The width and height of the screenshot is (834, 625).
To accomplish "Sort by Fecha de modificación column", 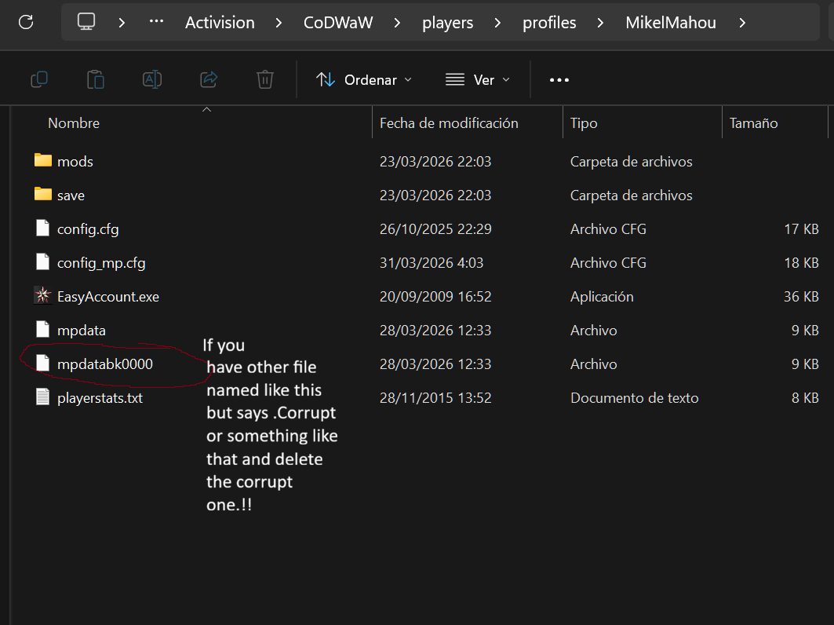I will pyautogui.click(x=449, y=123).
